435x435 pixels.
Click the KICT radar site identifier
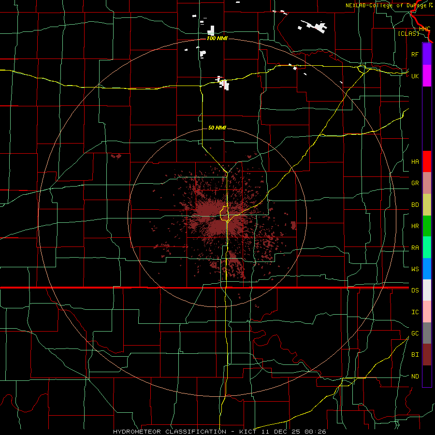coord(248,432)
